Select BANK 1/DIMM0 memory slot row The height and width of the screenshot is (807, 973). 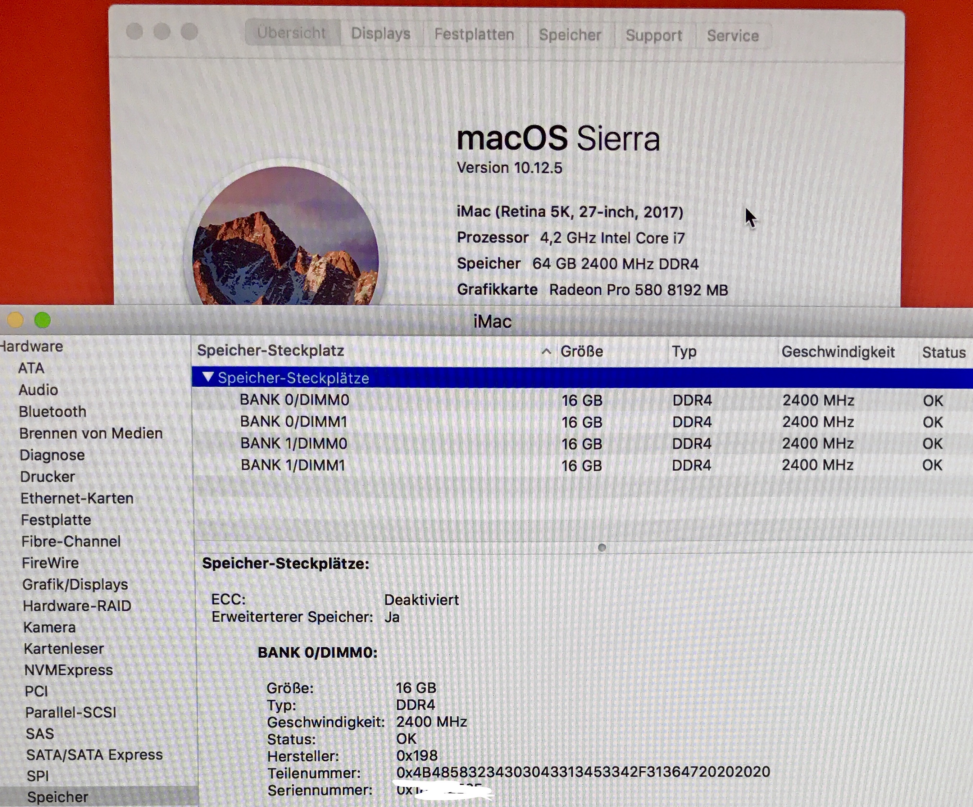[294, 444]
